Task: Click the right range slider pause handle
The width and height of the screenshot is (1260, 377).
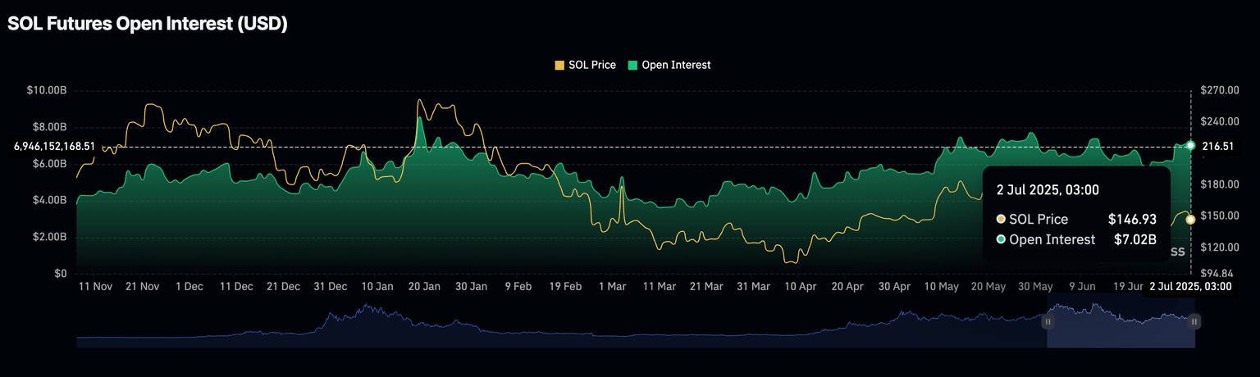Action: [1194, 322]
